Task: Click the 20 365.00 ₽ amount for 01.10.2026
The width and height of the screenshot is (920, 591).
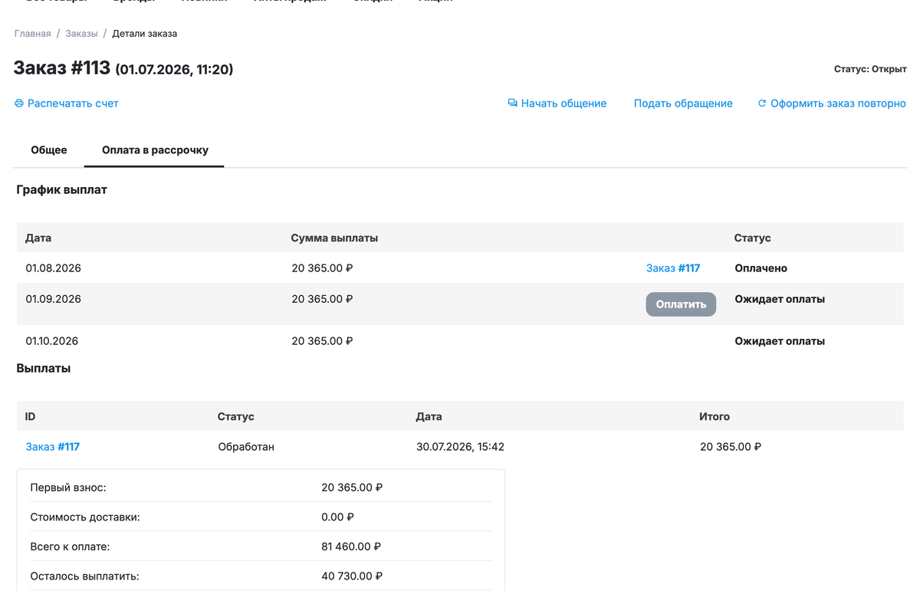Action: pyautogui.click(x=322, y=341)
